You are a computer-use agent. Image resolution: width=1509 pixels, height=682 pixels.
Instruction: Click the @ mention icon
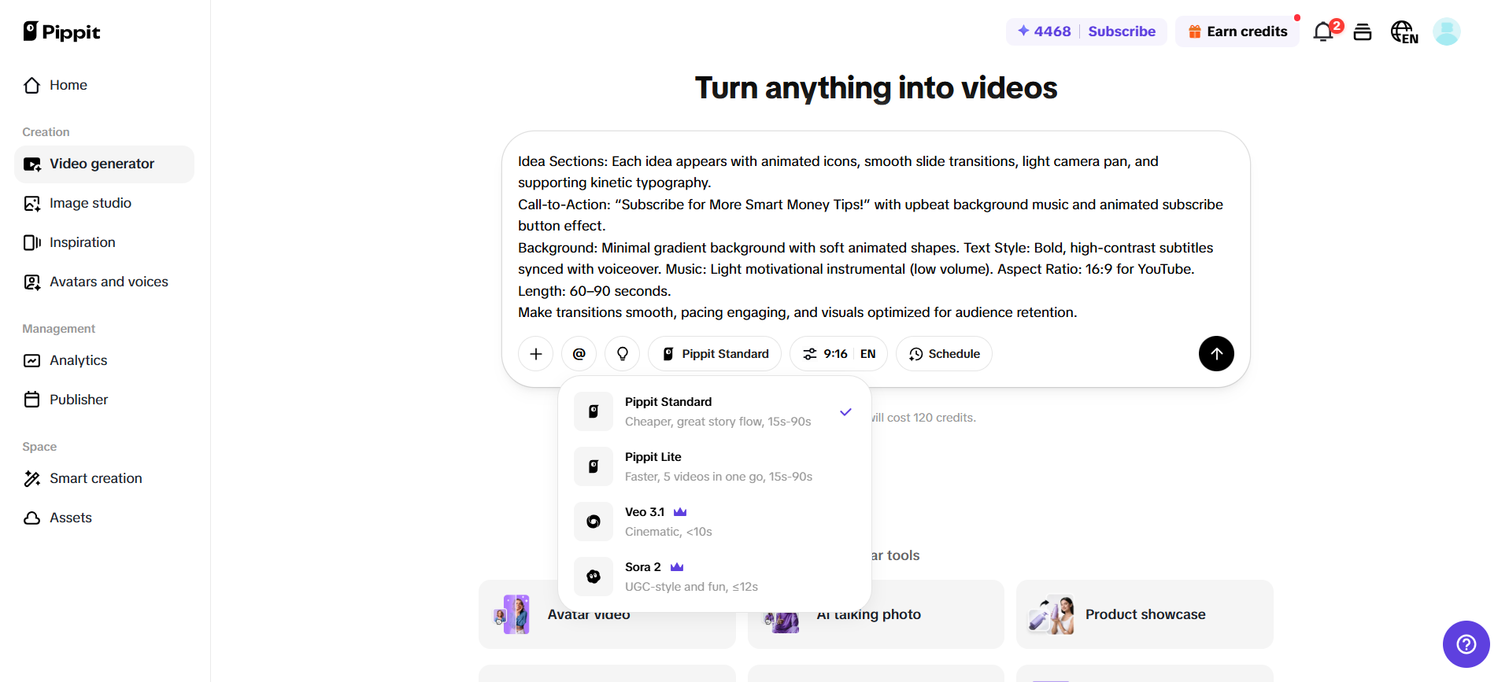click(579, 354)
